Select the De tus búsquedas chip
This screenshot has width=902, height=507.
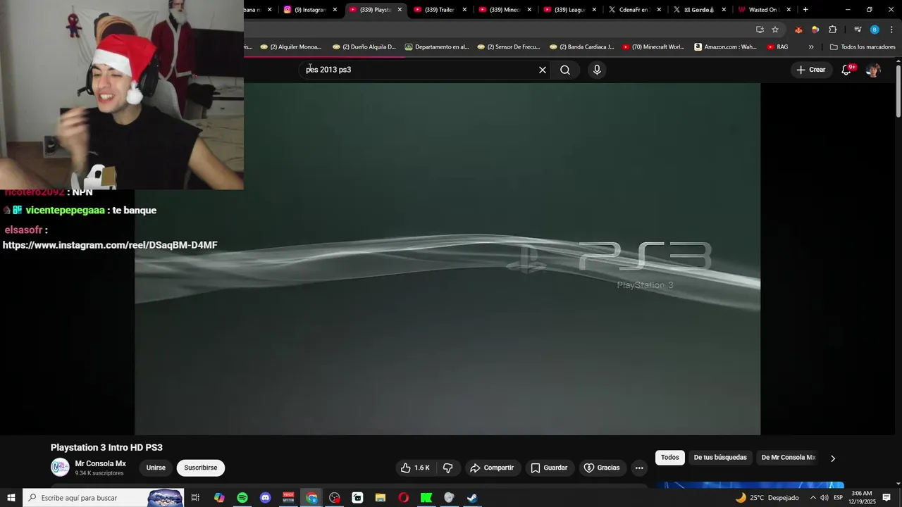tap(720, 458)
